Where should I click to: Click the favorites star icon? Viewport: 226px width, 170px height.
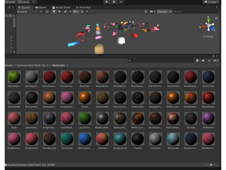coord(209,60)
